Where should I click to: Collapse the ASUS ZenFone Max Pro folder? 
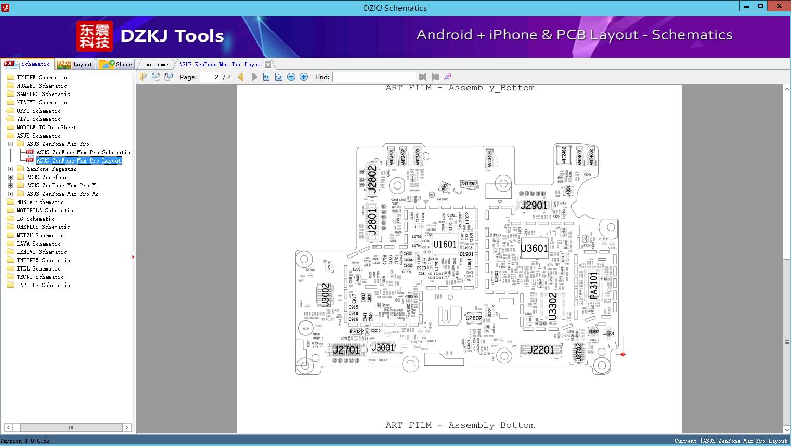[x=10, y=144]
